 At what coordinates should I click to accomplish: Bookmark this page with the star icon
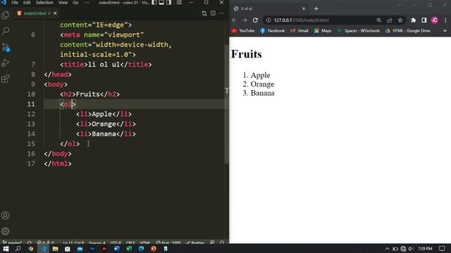(x=400, y=20)
